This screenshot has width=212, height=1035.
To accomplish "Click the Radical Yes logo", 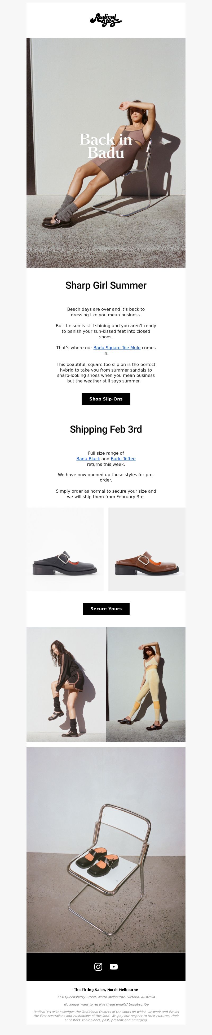I will click(x=106, y=20).
